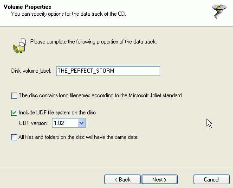The height and width of the screenshot is (188, 233).
Task: Click the disc and files data track icon
Action: 19,46
